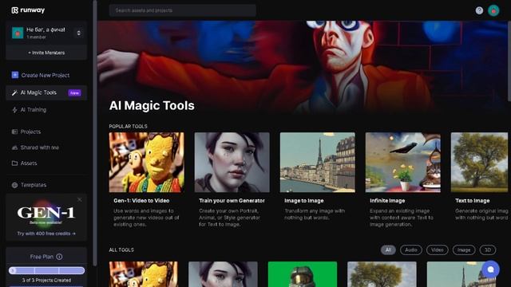Screen dimensions: 511x287
Task: Open the Gen-1 Video to Video thumbnail
Action: tap(146, 162)
